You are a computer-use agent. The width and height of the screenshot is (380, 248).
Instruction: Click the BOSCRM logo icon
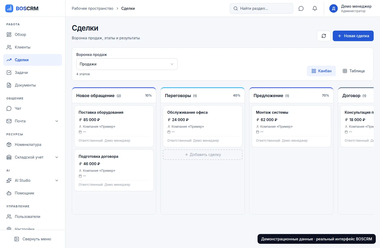pos(9,8)
